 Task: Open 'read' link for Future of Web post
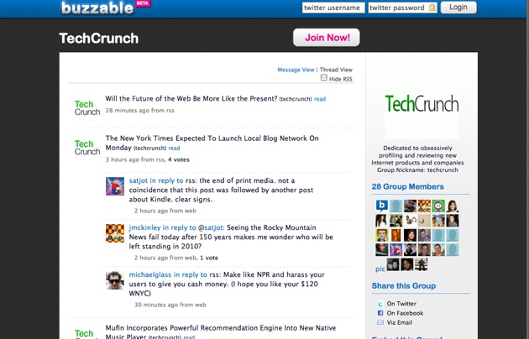(x=320, y=99)
